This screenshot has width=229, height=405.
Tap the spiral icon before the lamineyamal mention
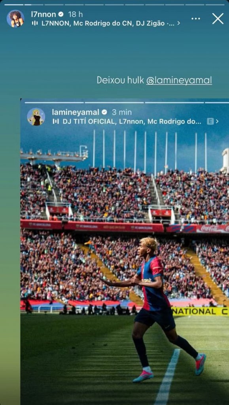(x=150, y=81)
